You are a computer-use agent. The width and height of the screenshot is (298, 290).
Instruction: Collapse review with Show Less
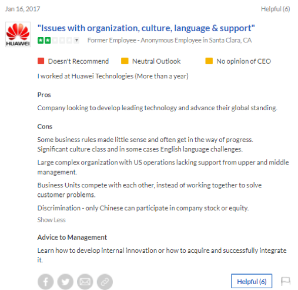coord(51,220)
